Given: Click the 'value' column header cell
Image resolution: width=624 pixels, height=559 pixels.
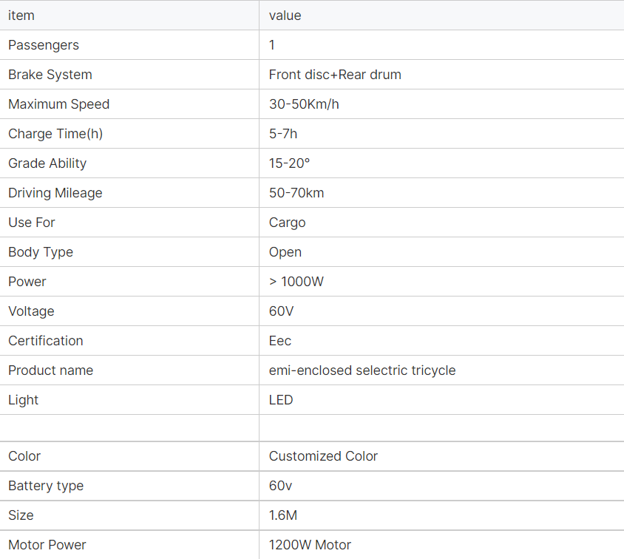Looking at the screenshot, I should click(285, 16).
